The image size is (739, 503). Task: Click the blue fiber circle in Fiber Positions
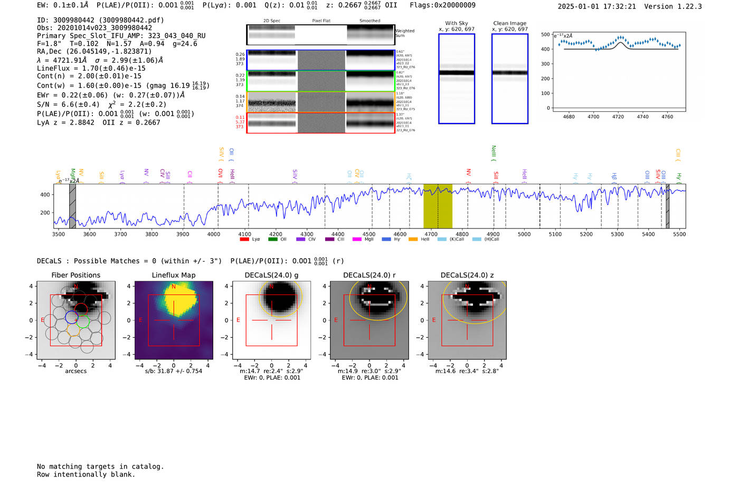pyautogui.click(x=72, y=317)
